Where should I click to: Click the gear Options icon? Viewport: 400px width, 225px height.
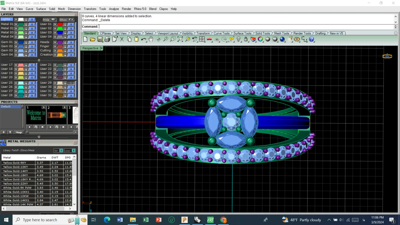[x=297, y=39]
